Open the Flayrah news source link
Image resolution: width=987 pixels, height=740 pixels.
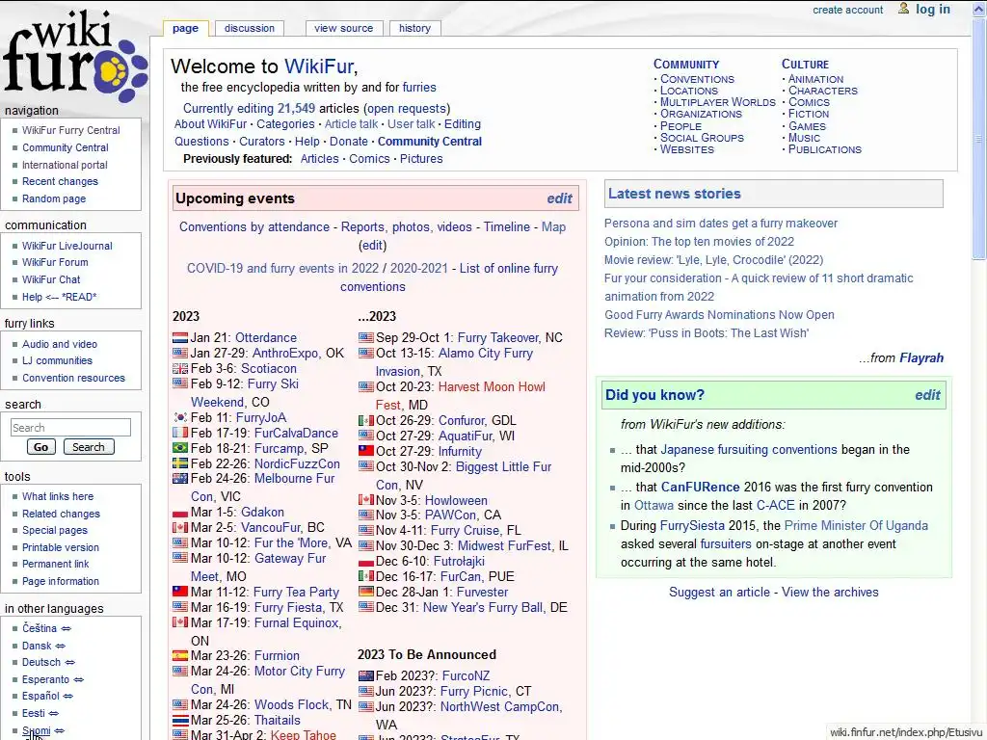click(x=921, y=358)
